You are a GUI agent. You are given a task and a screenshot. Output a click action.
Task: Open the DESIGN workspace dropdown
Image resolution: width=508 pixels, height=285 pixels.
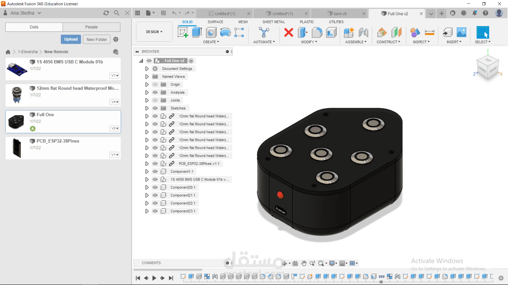[x=154, y=32]
